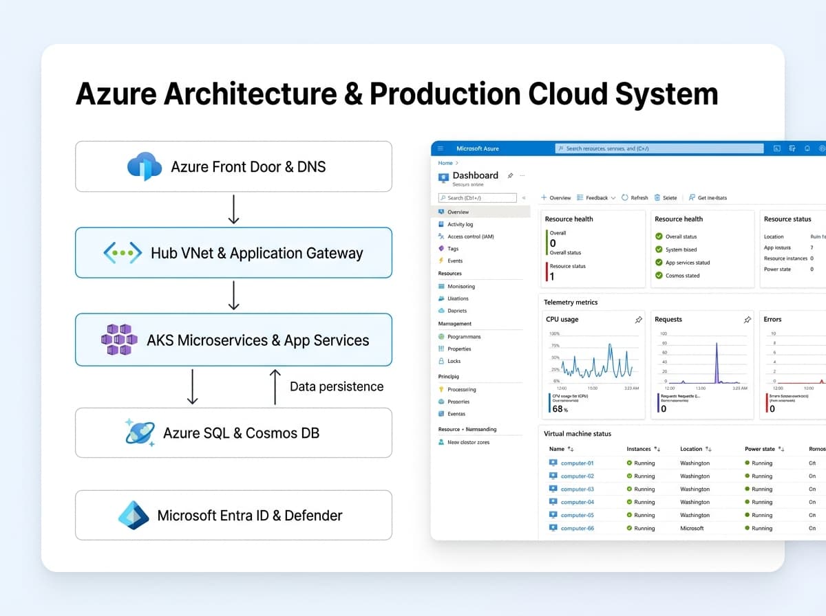The height and width of the screenshot is (616, 826).
Task: Click the Microsoft Entra ID & Defender box
Action: [x=233, y=515]
